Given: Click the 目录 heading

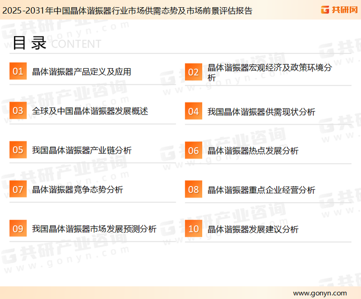Looking at the screenshot, I should point(29,43).
